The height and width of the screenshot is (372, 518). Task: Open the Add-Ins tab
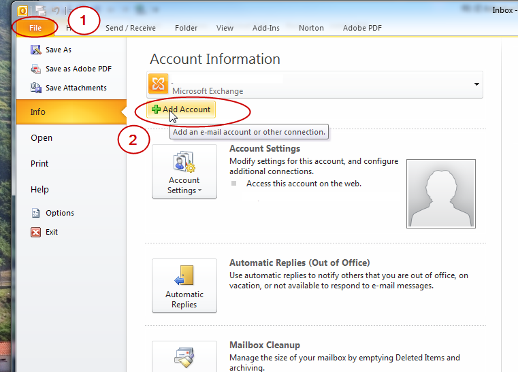pyautogui.click(x=266, y=28)
